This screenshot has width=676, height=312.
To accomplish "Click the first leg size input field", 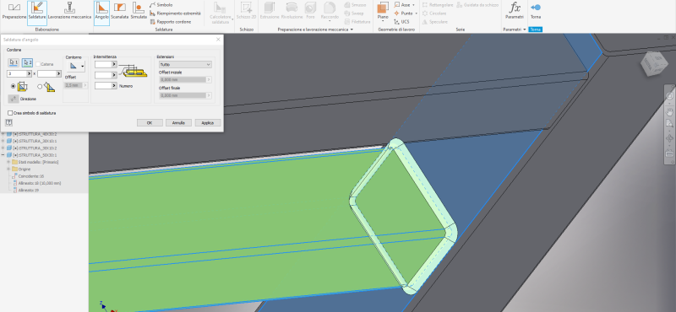I will click(17, 74).
